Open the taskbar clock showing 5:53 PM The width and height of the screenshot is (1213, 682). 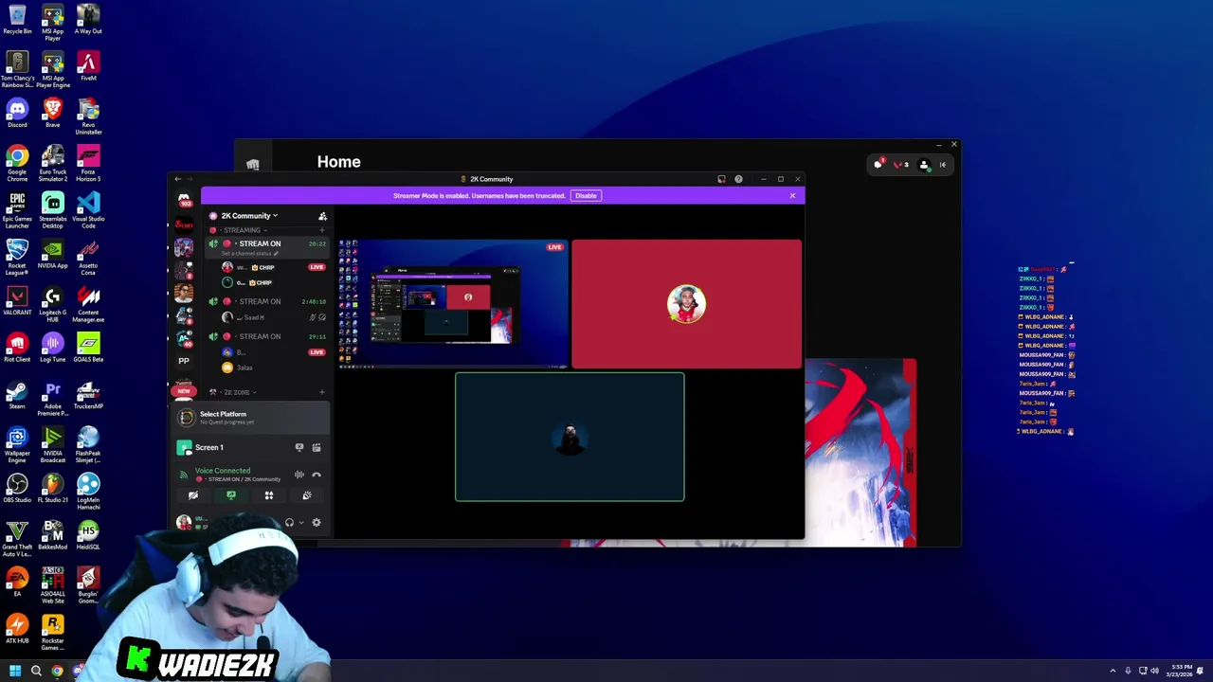pyautogui.click(x=1181, y=671)
